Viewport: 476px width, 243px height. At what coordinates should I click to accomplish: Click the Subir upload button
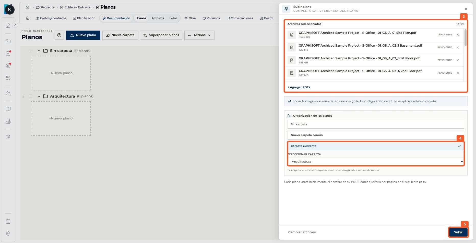pos(458,232)
